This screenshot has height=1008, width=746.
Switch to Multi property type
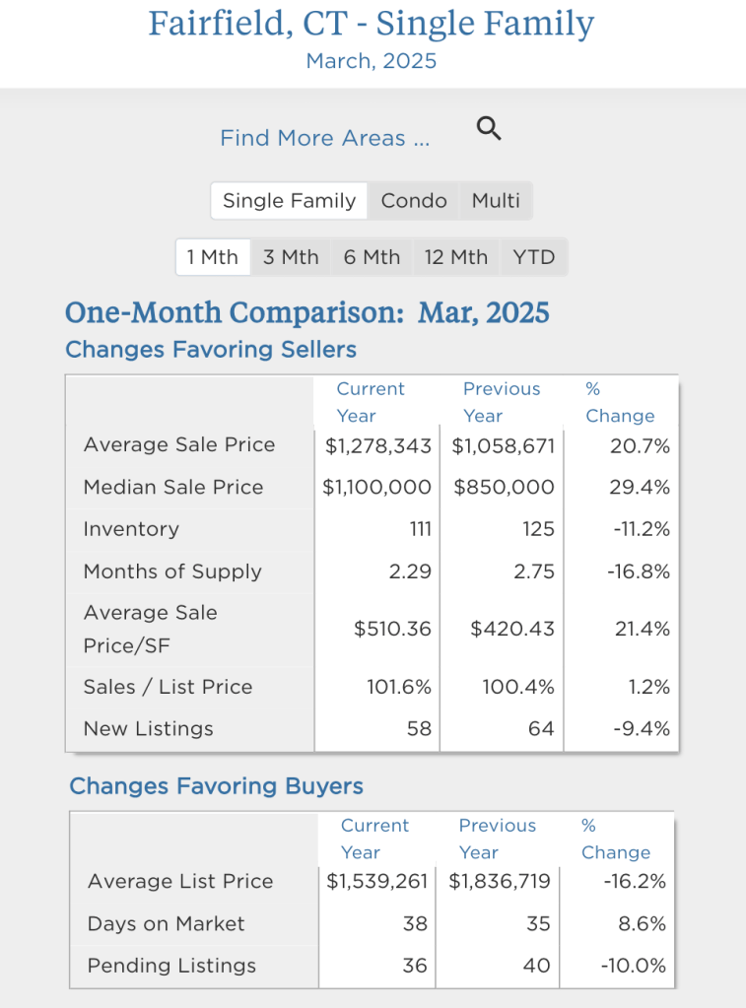point(496,201)
